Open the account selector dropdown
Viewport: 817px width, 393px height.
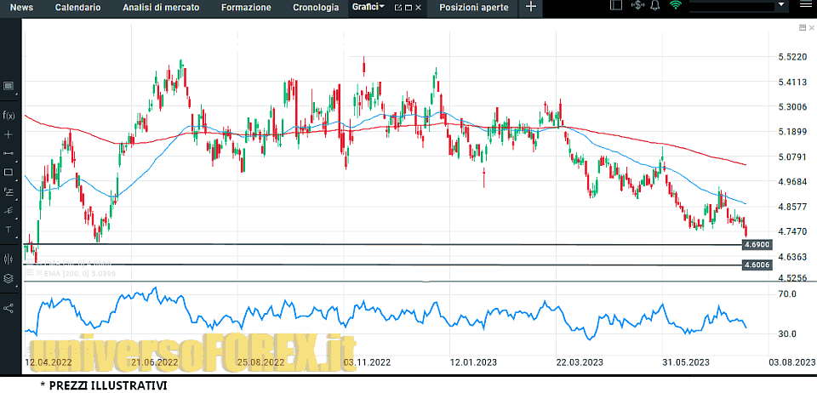click(781, 7)
